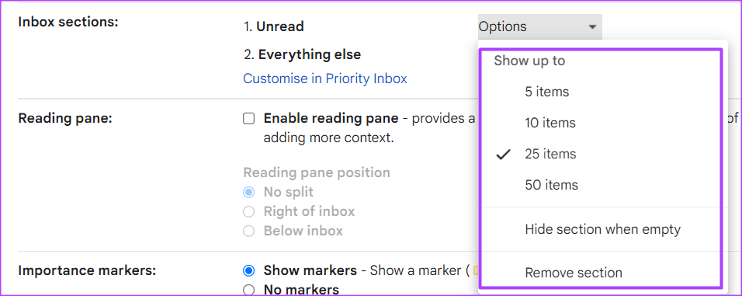742x296 pixels.
Task: Open the Customise in Priority Inbox link
Action: coord(325,78)
